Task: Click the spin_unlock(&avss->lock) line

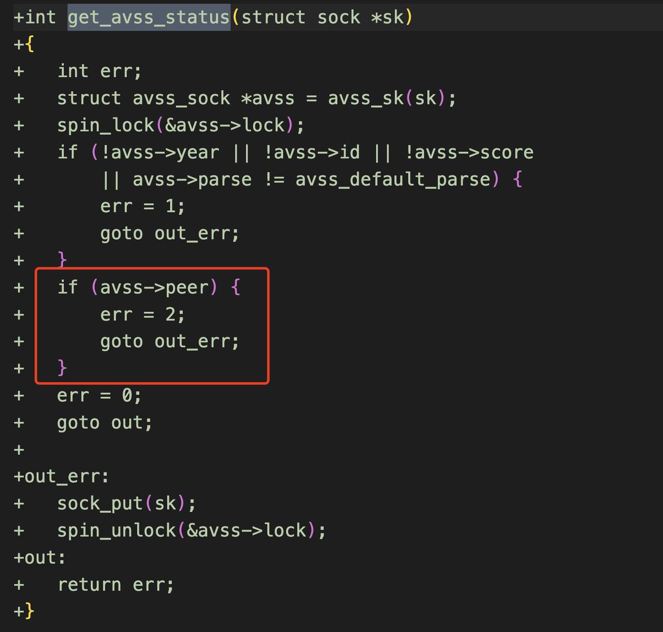Action: [x=192, y=530]
